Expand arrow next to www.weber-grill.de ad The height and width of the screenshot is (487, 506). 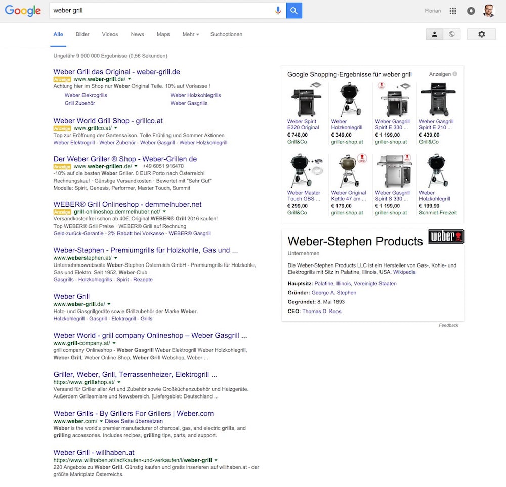pos(130,79)
